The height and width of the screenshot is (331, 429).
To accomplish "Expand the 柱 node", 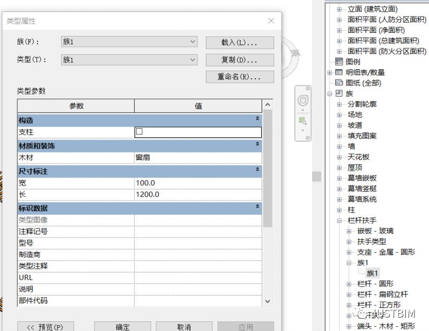I will point(339,210).
